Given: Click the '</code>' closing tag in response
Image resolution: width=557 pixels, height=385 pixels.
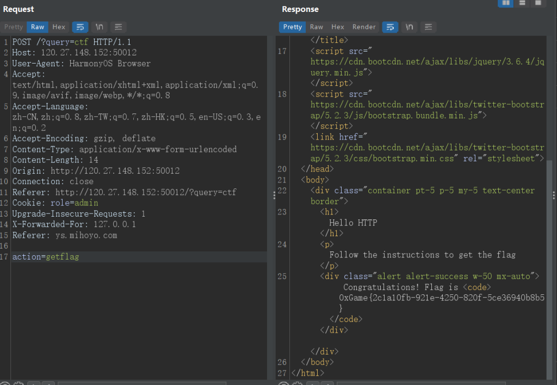Looking at the screenshot, I should point(346,319).
